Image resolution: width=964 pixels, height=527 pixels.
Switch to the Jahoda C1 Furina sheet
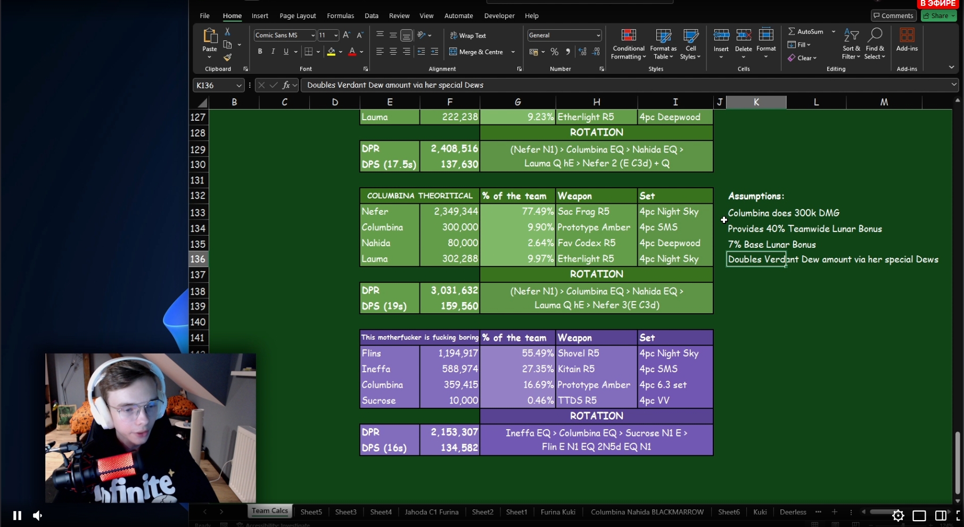coord(431,512)
